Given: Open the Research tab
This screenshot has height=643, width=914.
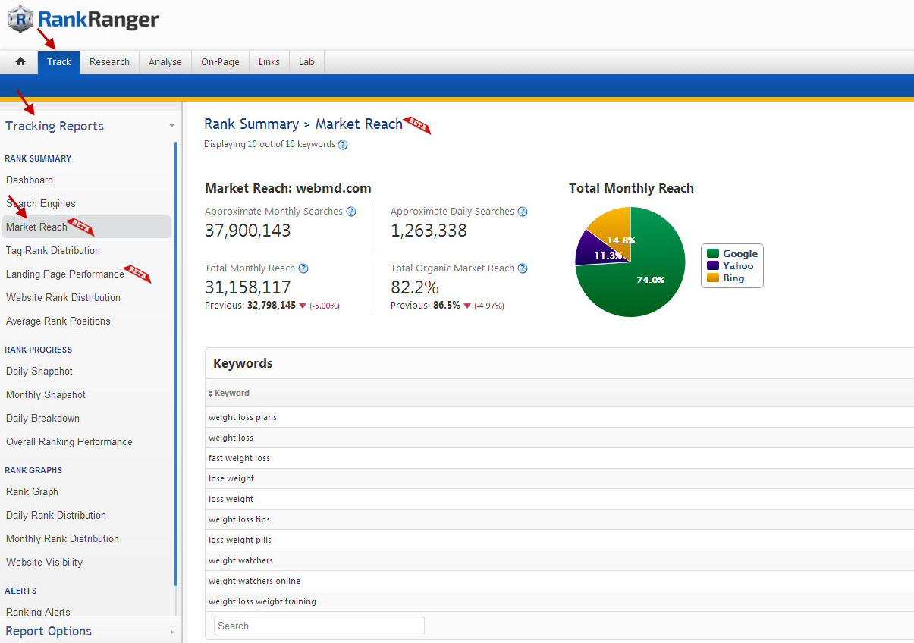Looking at the screenshot, I should (109, 62).
